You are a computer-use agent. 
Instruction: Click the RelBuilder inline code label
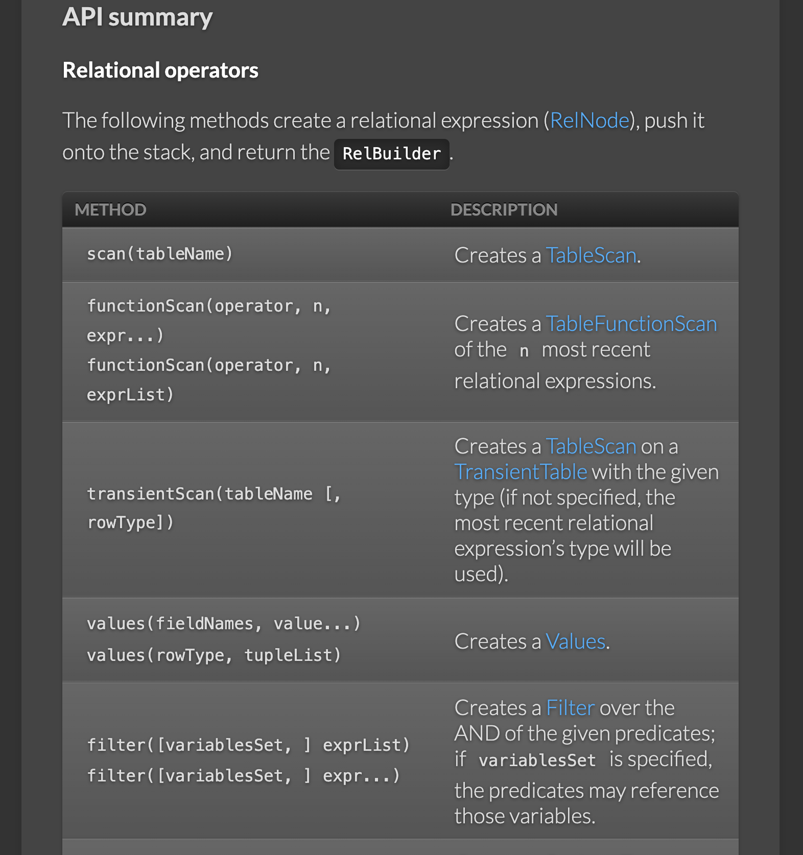click(x=391, y=154)
